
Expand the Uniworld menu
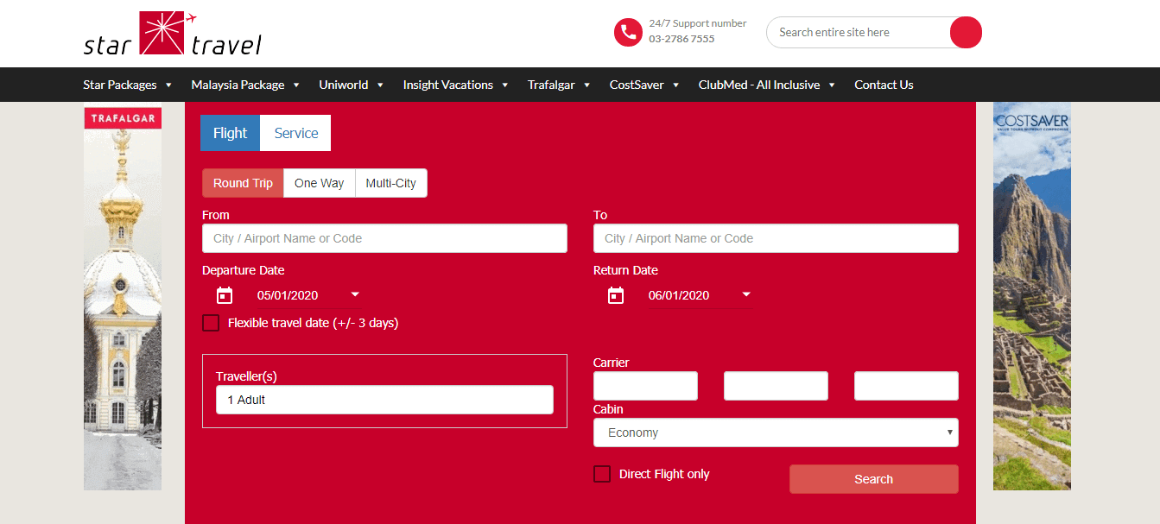pos(352,85)
